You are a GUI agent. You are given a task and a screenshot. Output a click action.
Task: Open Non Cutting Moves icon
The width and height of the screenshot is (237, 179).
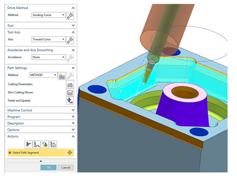(70, 92)
